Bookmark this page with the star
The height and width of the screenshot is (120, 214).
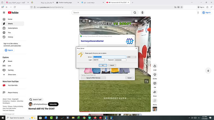pos(181,7)
